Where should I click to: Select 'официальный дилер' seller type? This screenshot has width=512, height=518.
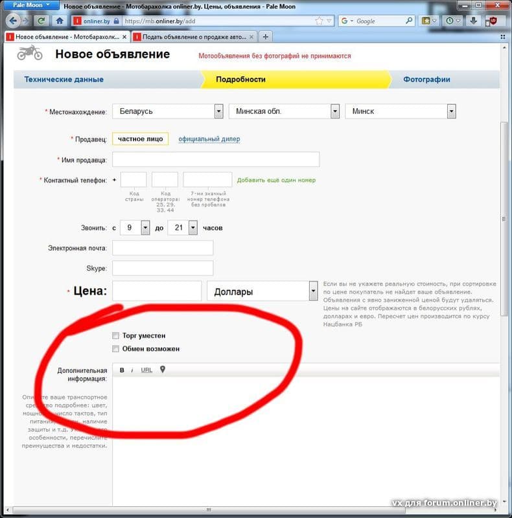click(209, 139)
